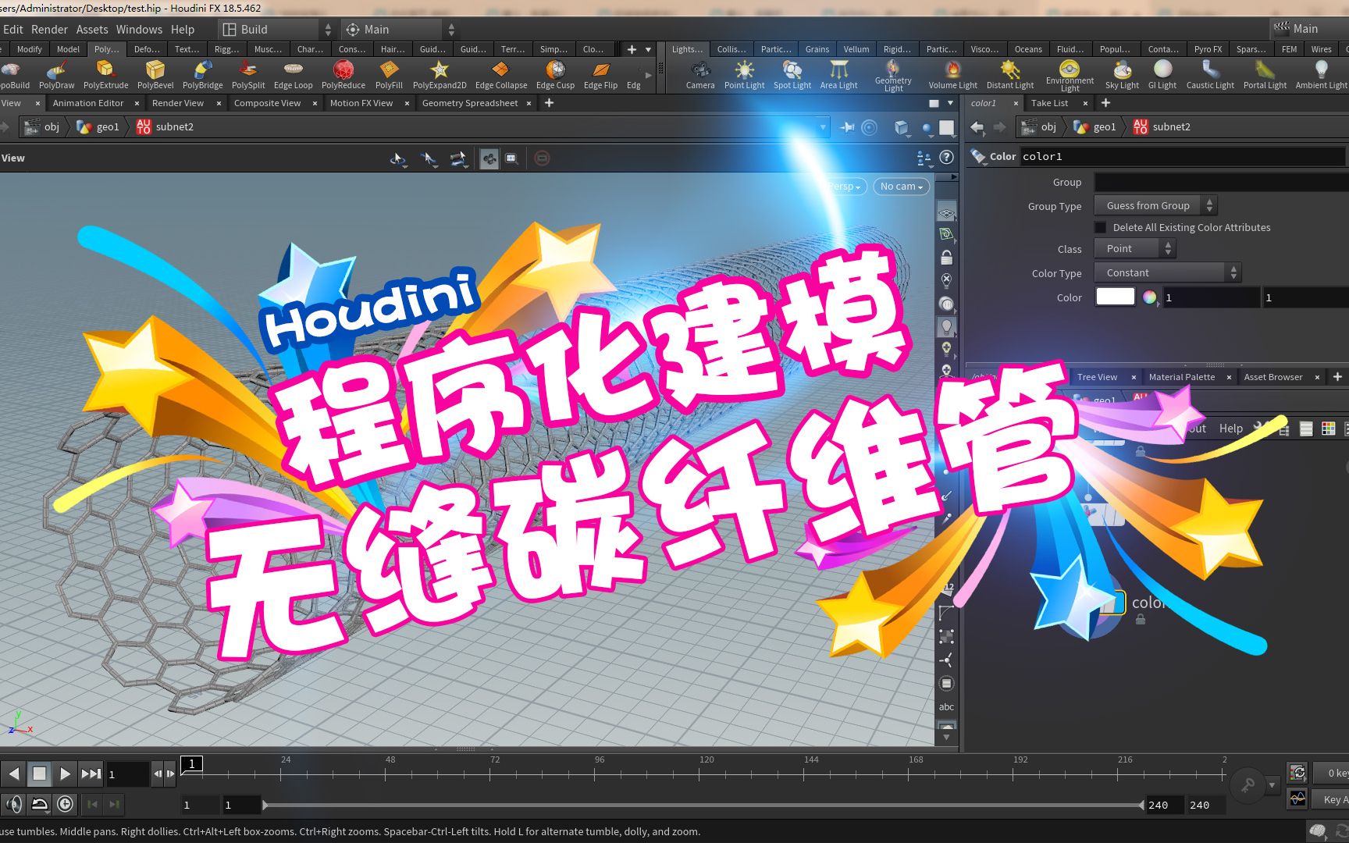Create a Spot Light from the shelf

point(792,74)
